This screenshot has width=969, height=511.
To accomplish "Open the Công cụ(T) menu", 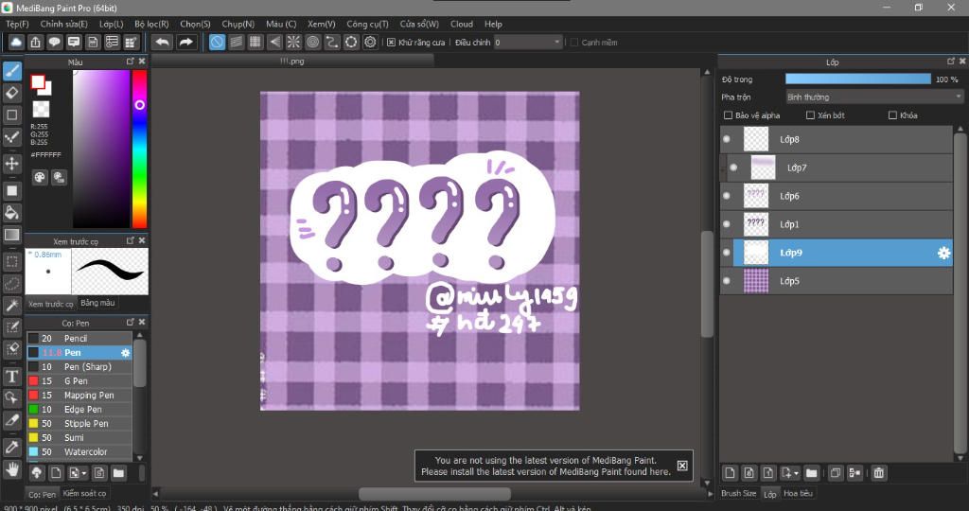I will (x=367, y=24).
